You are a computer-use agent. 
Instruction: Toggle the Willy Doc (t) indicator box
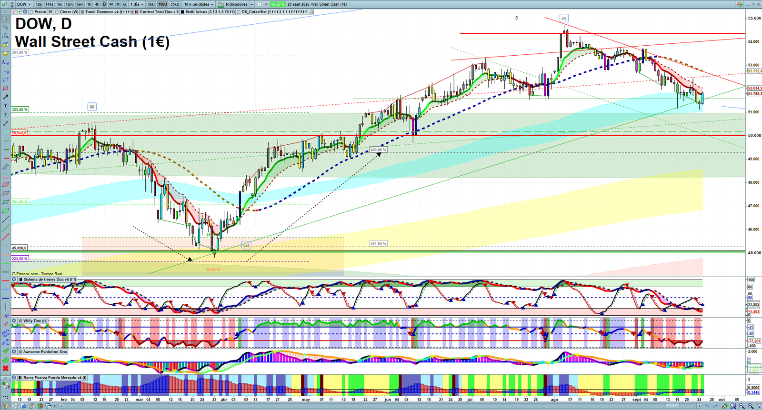(20, 321)
